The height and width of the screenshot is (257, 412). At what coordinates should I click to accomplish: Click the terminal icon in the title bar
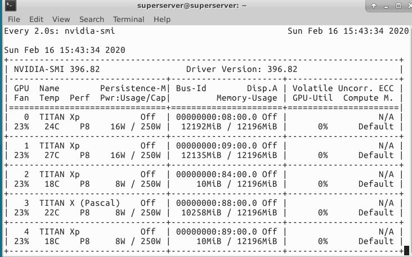(11, 6)
